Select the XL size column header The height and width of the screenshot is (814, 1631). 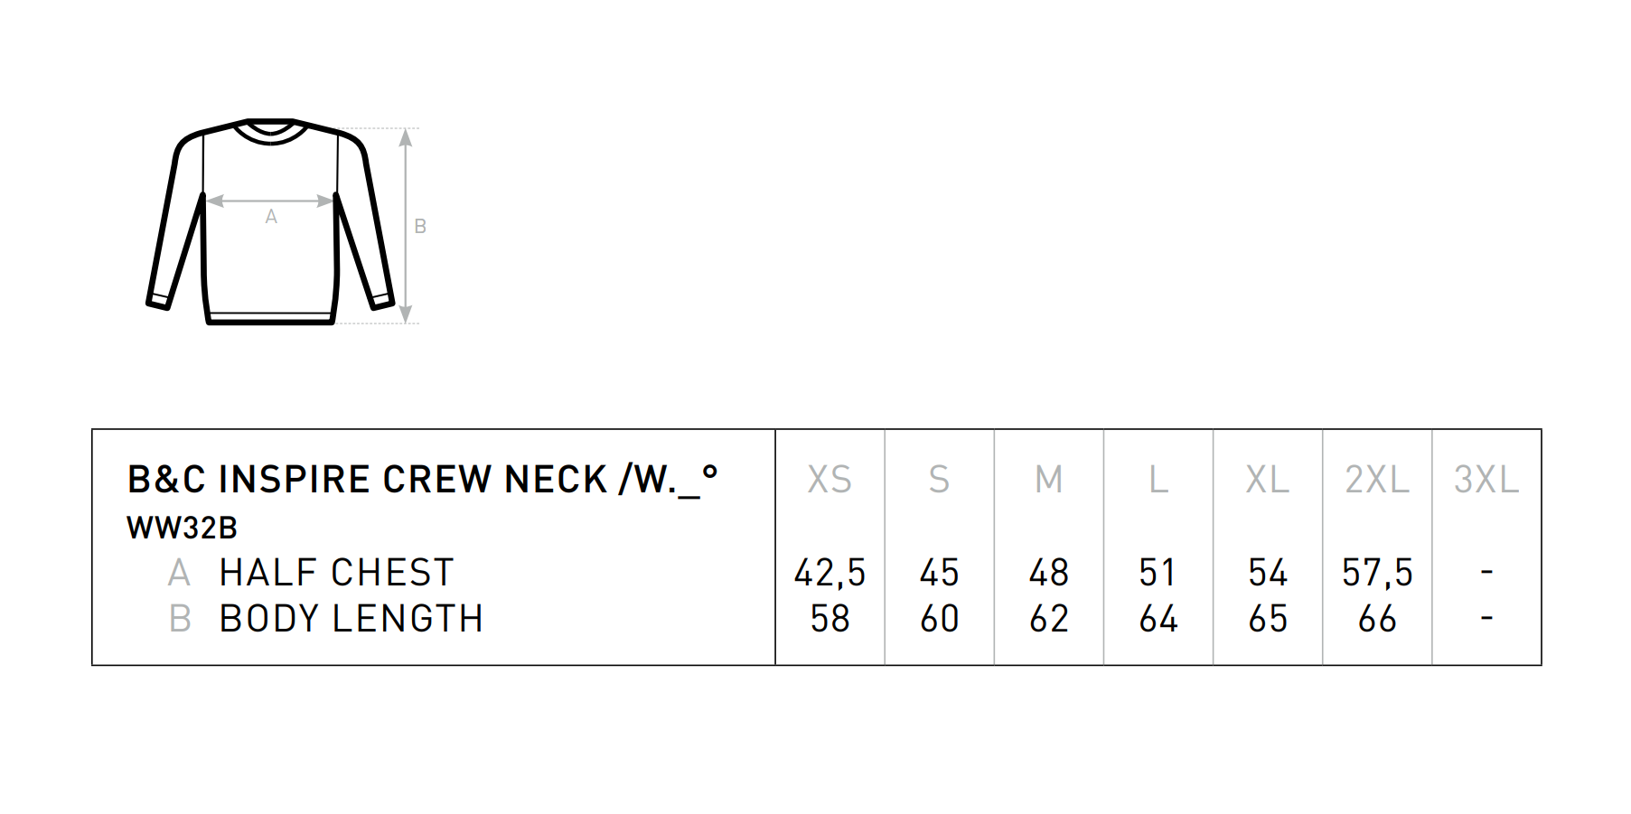point(1268,480)
